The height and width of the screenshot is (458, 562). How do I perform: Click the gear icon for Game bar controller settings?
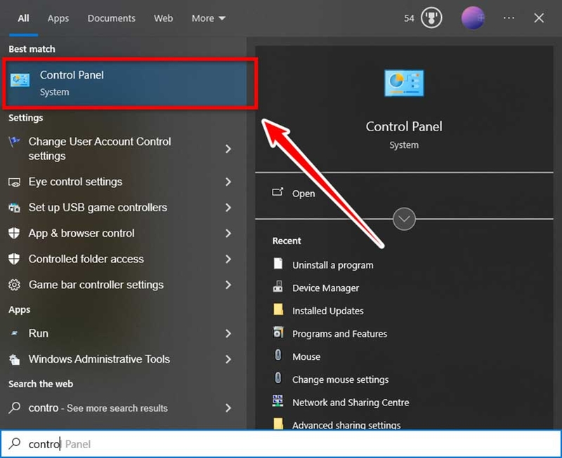pyautogui.click(x=14, y=285)
